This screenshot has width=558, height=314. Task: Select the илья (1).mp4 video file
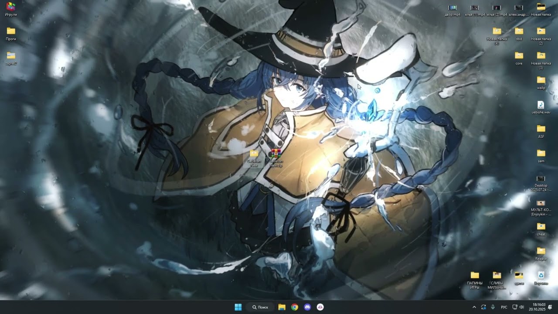click(x=475, y=10)
